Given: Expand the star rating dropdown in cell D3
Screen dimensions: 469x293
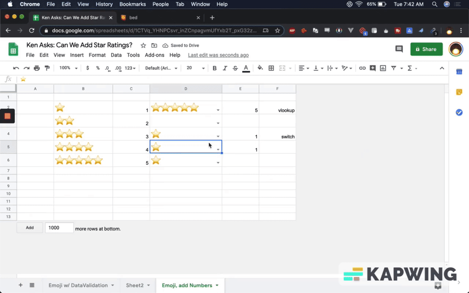Looking at the screenshot, I should [218, 123].
